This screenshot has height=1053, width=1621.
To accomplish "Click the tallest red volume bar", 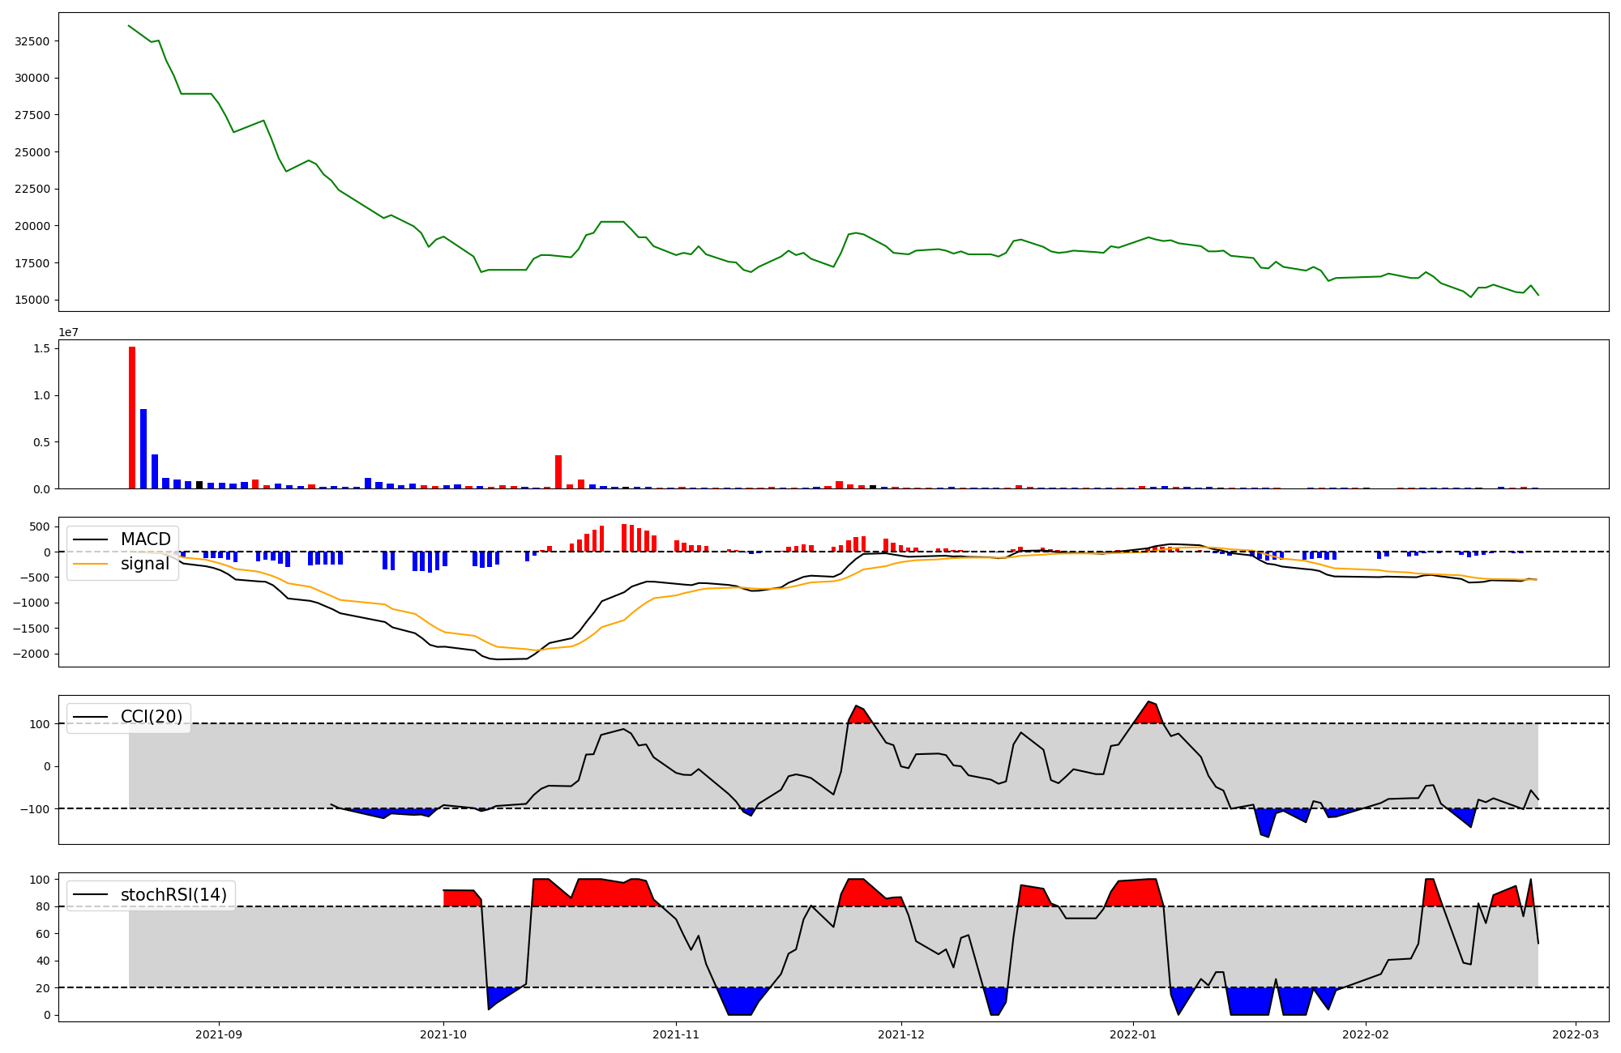I will (x=132, y=417).
